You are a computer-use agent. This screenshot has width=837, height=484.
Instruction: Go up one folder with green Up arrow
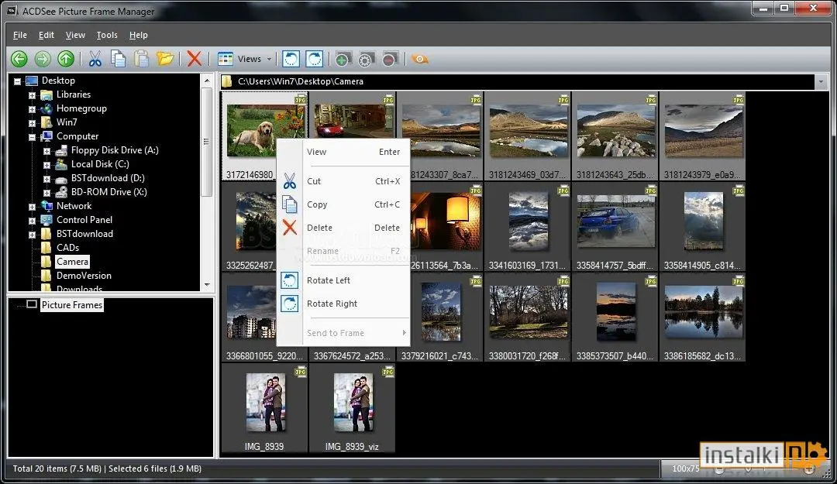click(66, 59)
